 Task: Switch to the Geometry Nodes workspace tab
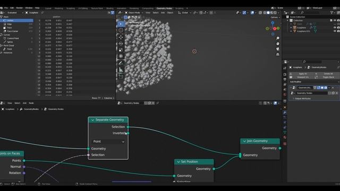pos(164,8)
